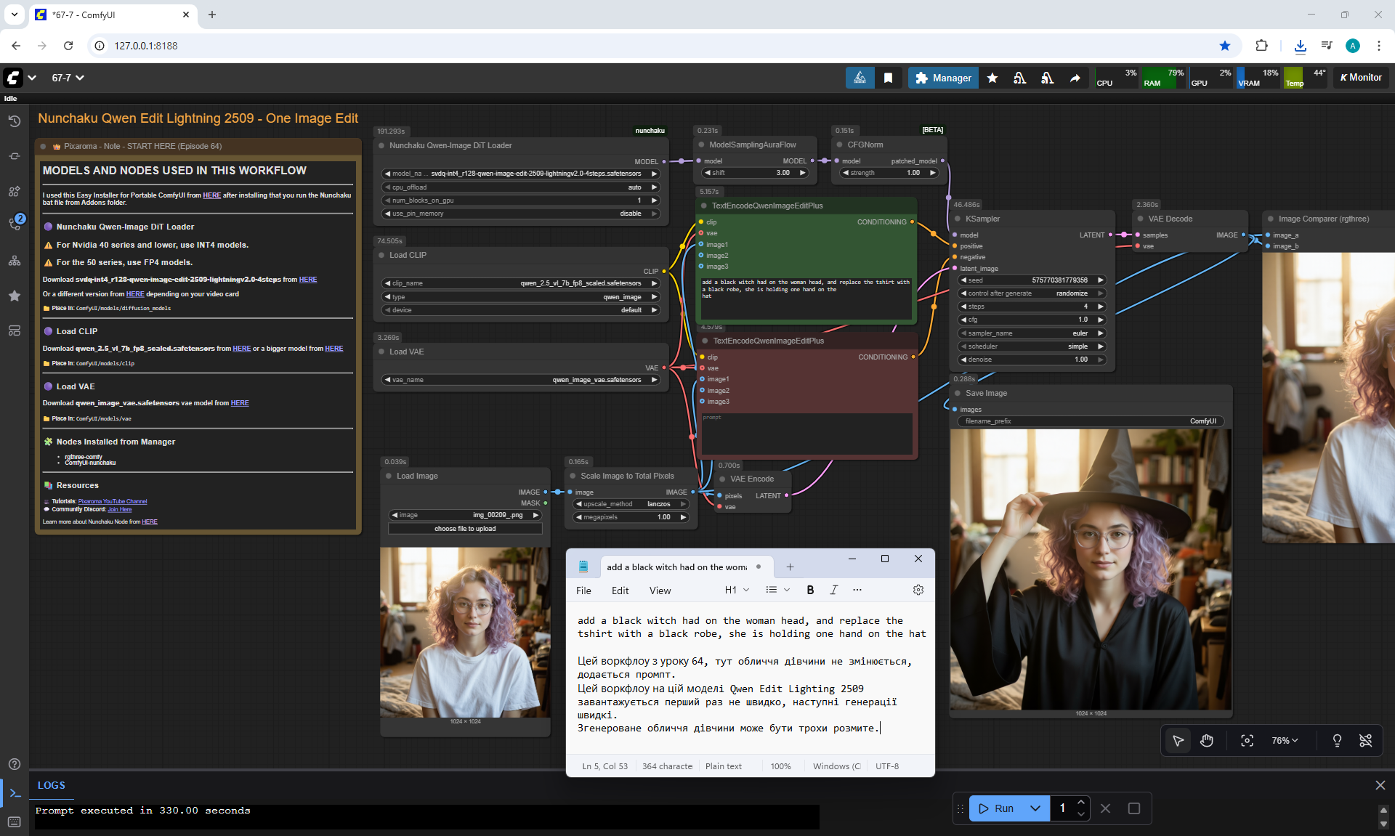Image resolution: width=1395 pixels, height=836 pixels.
Task: Open queue history sidebar icon
Action: [14, 121]
